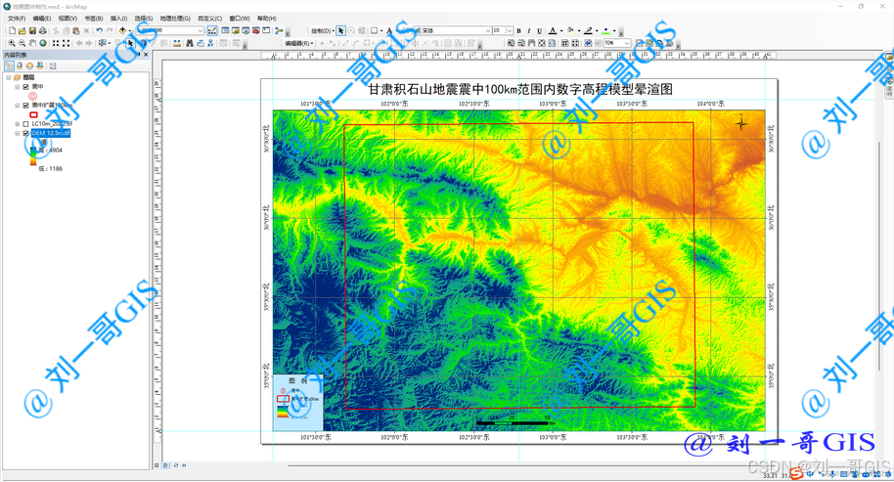894x482 pixels.
Task: Toggle visibility of 震中 layer
Action: point(25,87)
